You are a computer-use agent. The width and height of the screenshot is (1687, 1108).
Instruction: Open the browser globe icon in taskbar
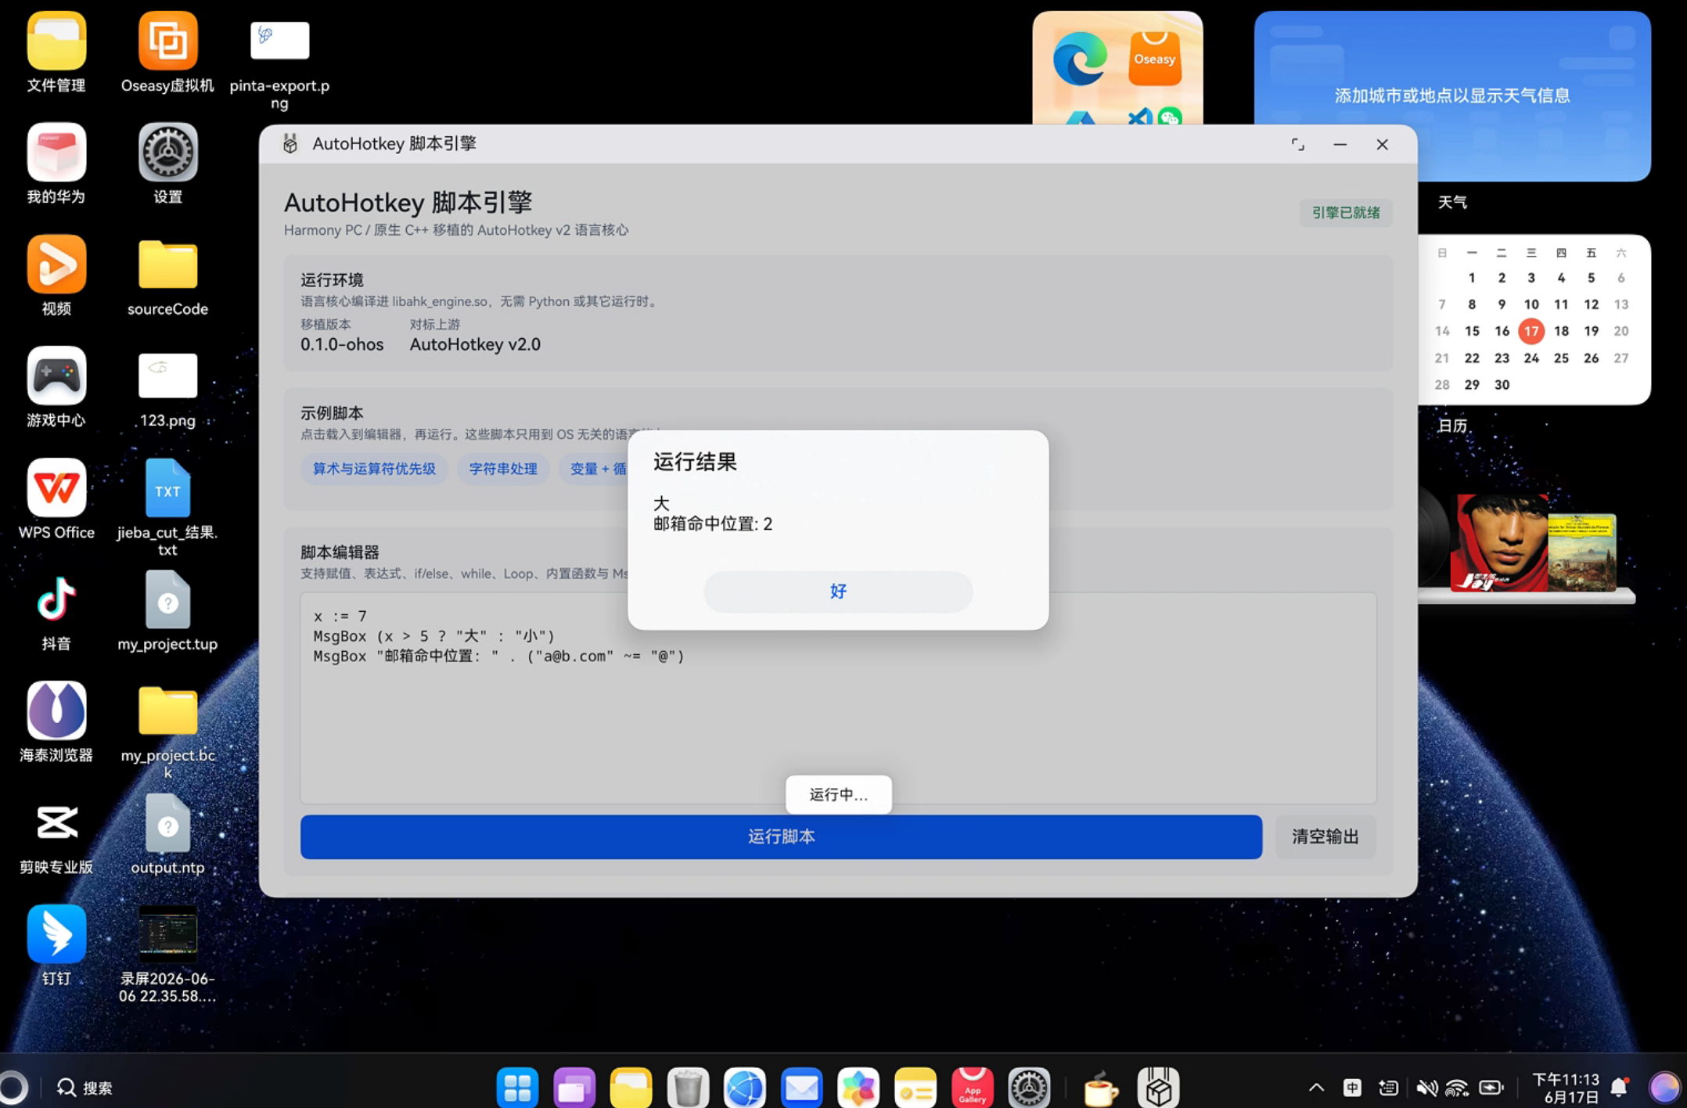pos(744,1088)
